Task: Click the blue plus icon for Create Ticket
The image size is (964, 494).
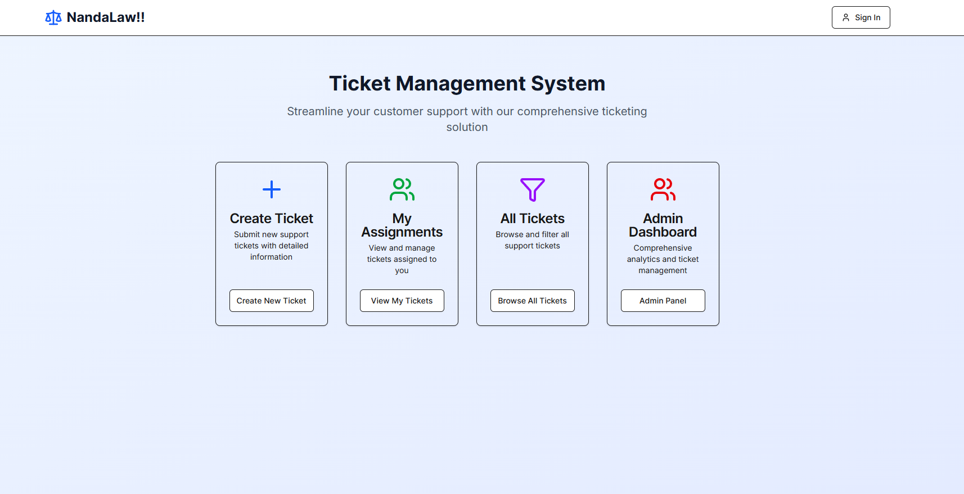Action: click(272, 189)
